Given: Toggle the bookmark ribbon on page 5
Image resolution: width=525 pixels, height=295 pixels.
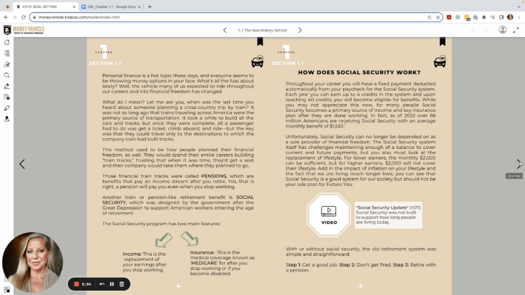Looking at the screenshot, I should 442,41.
